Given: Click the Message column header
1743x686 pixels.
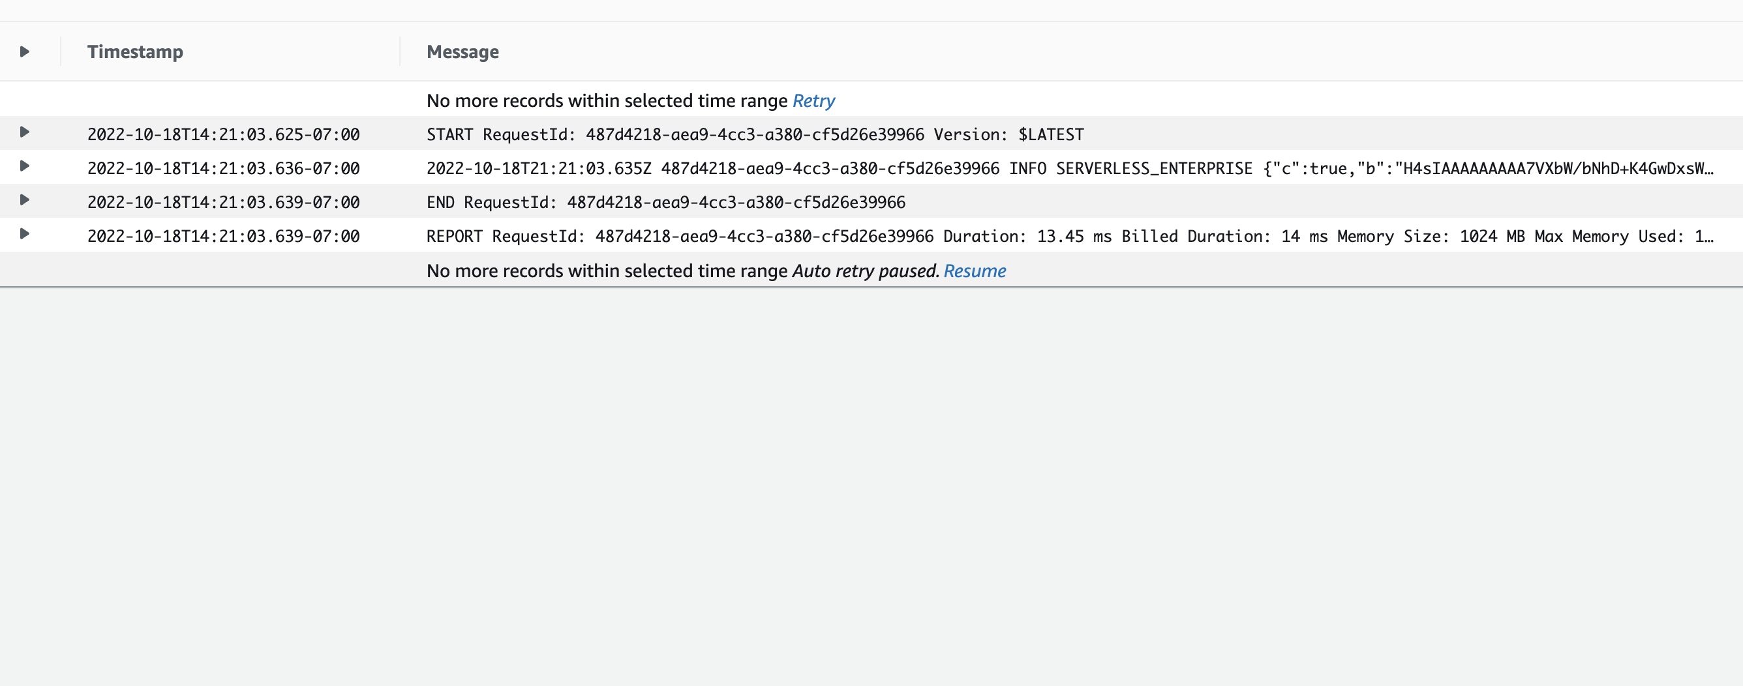Looking at the screenshot, I should point(462,52).
